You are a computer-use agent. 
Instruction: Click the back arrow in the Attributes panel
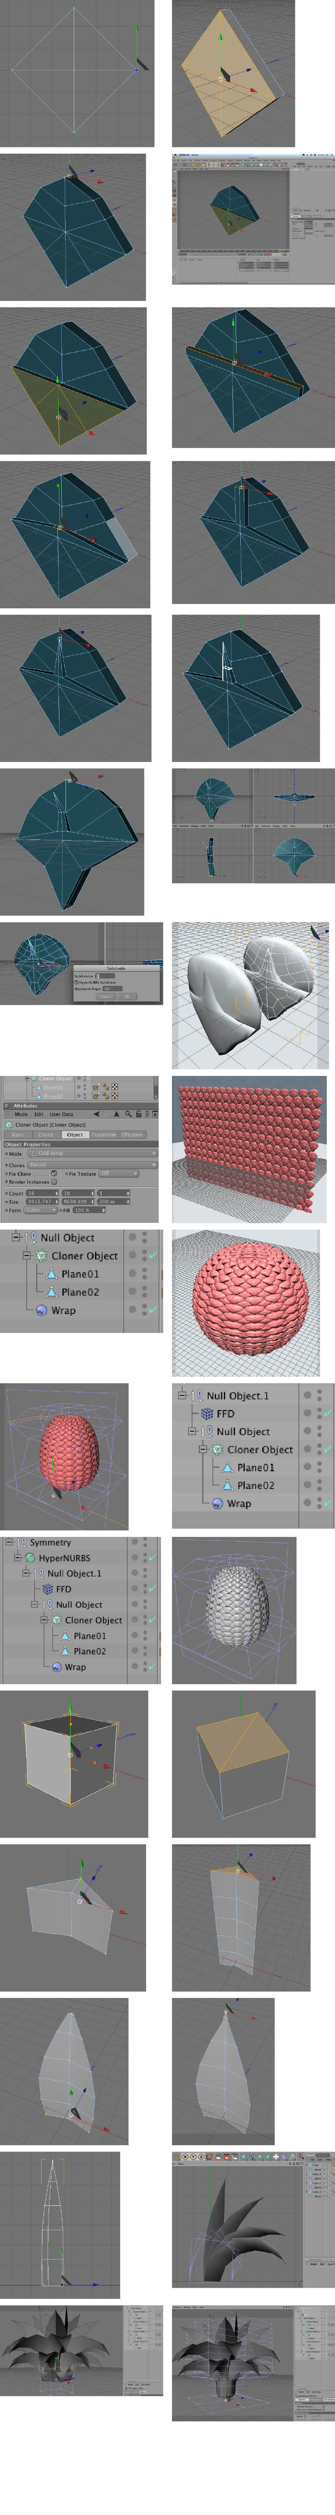(97, 1114)
